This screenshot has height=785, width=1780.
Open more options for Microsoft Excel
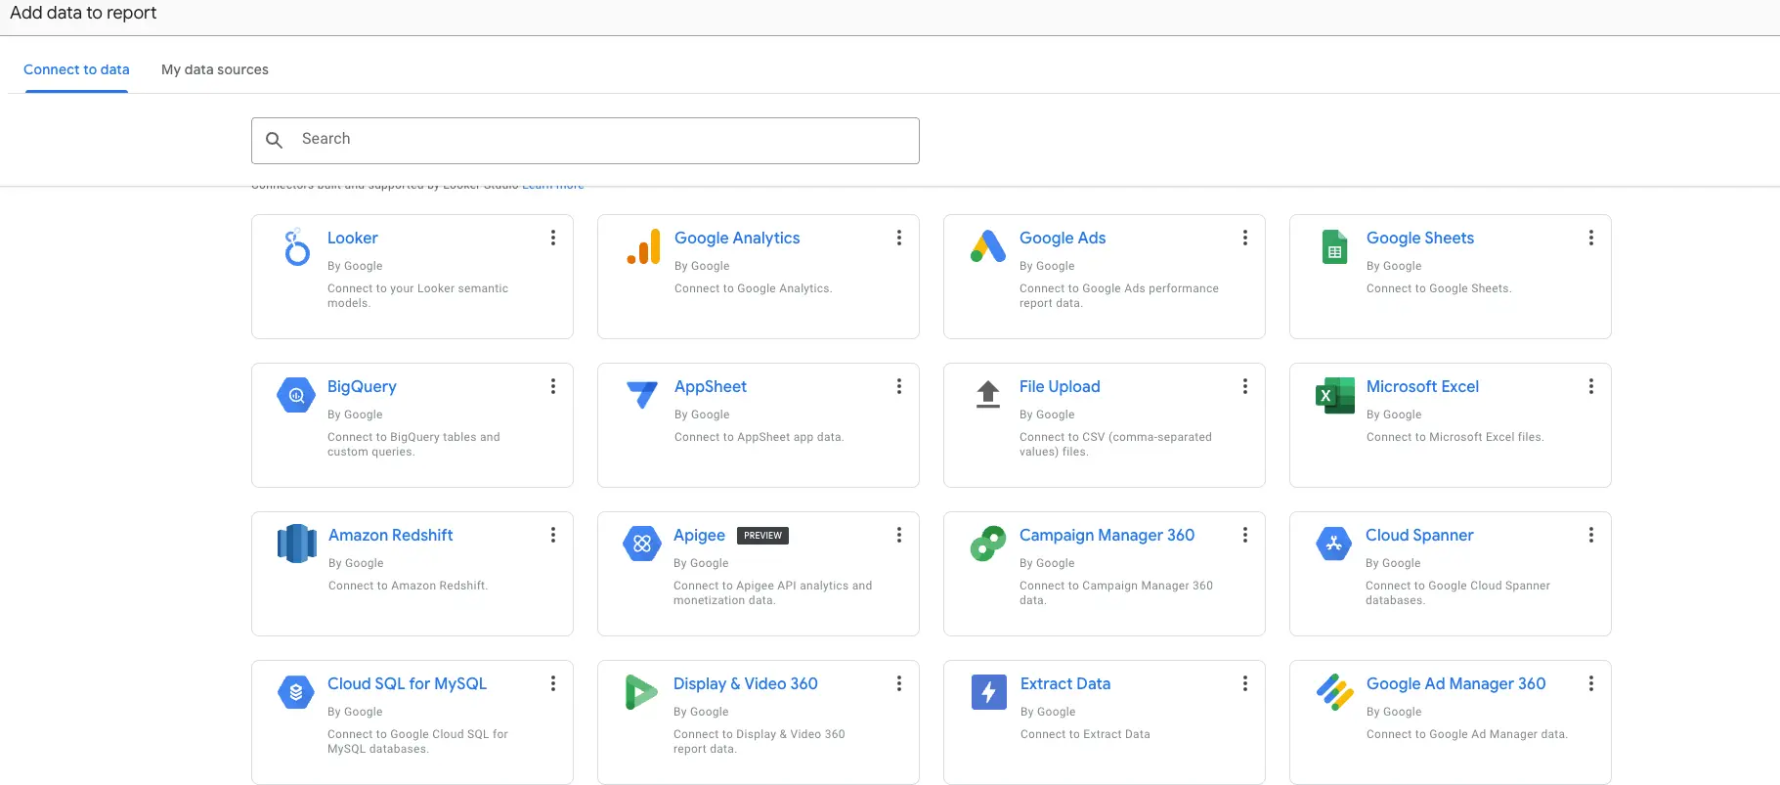(1591, 386)
